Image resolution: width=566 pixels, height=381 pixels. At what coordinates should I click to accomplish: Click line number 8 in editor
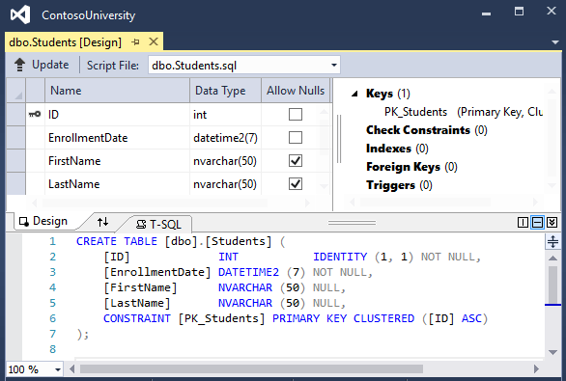click(53, 349)
